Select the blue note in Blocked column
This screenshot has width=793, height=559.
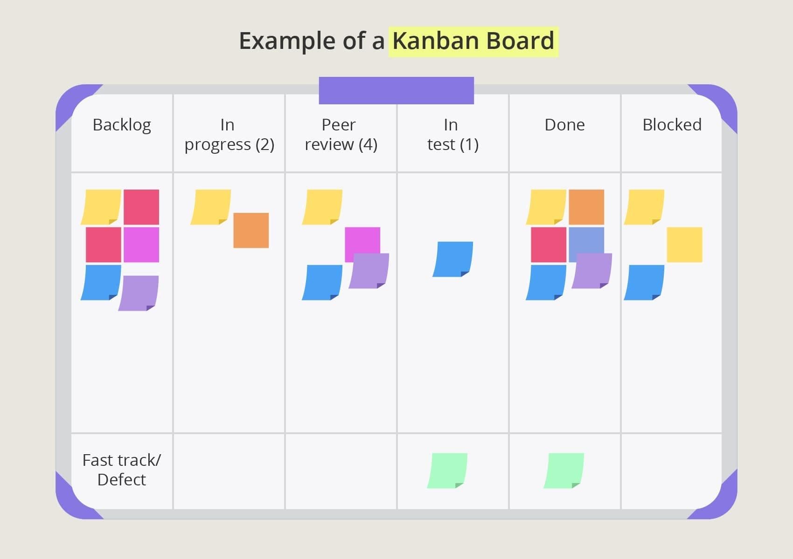click(x=644, y=282)
